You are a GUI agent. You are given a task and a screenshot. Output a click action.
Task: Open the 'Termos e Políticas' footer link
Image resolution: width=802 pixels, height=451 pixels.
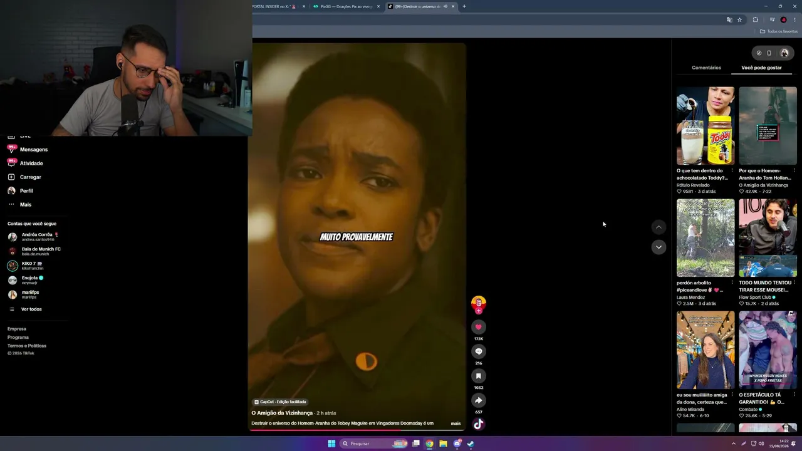pos(27,346)
